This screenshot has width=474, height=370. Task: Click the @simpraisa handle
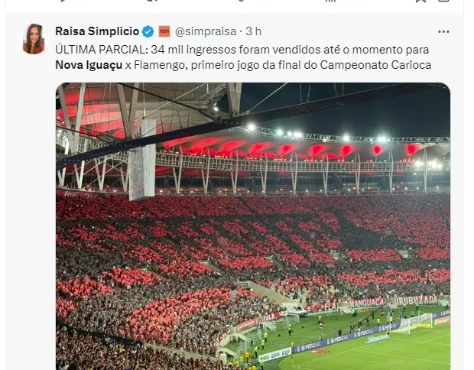tap(205, 31)
